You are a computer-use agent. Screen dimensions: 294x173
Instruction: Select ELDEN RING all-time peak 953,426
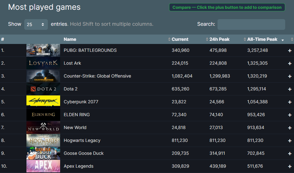point(256,115)
